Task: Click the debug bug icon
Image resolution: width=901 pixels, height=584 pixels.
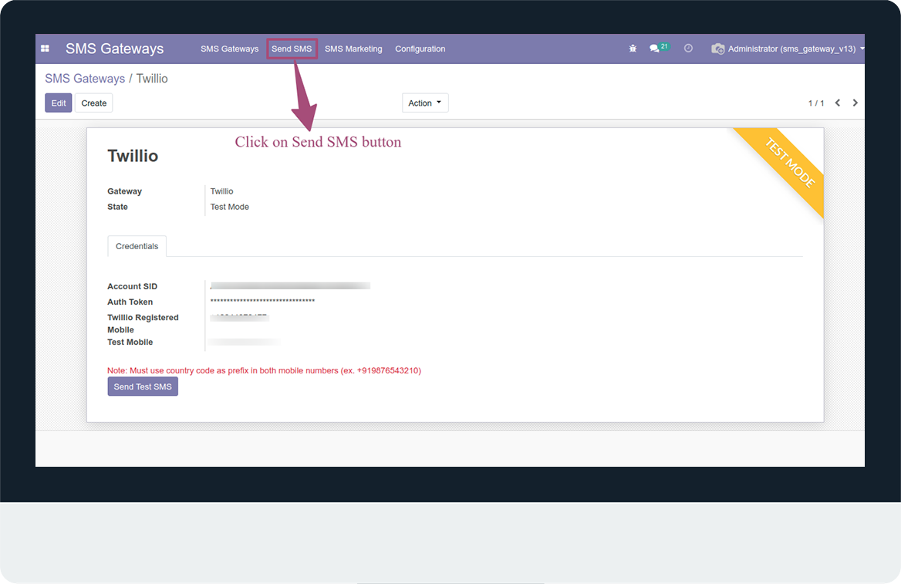Action: (633, 49)
